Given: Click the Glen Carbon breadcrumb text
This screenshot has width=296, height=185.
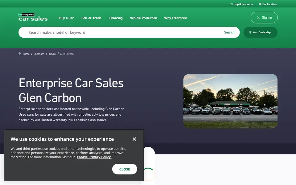Looking at the screenshot, I should pyautogui.click(x=67, y=54).
